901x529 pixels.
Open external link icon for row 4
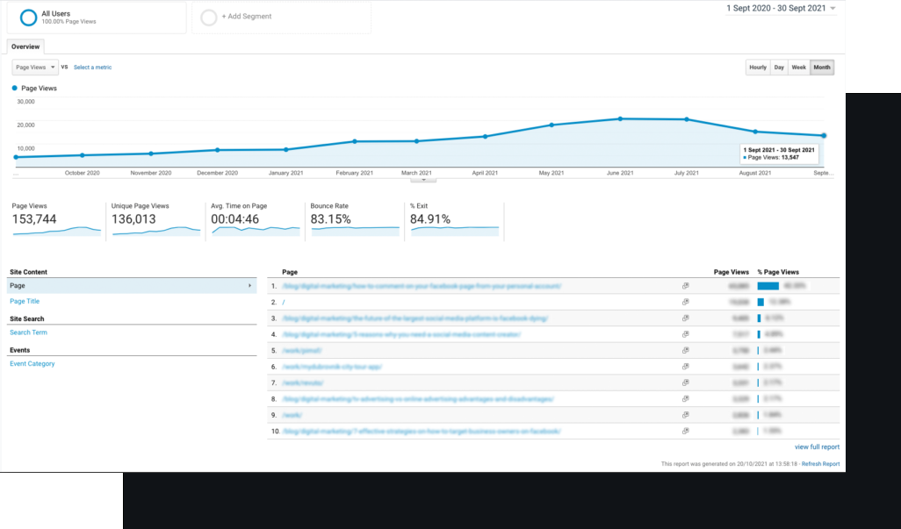(x=686, y=334)
